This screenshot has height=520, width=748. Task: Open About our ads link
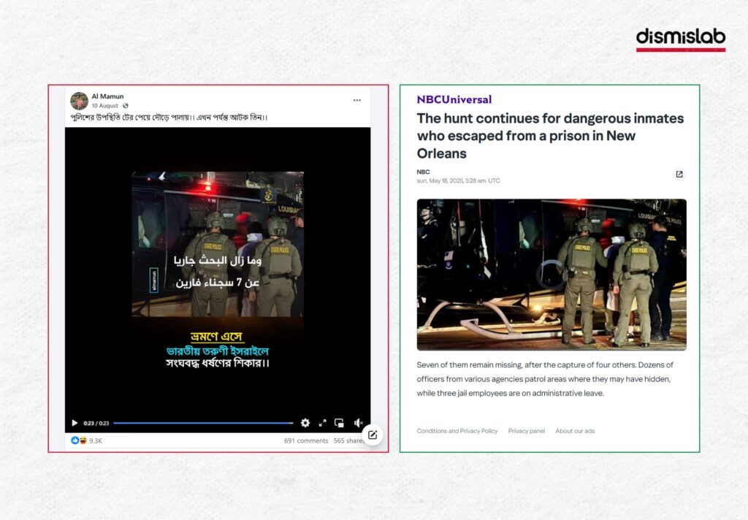tap(575, 431)
